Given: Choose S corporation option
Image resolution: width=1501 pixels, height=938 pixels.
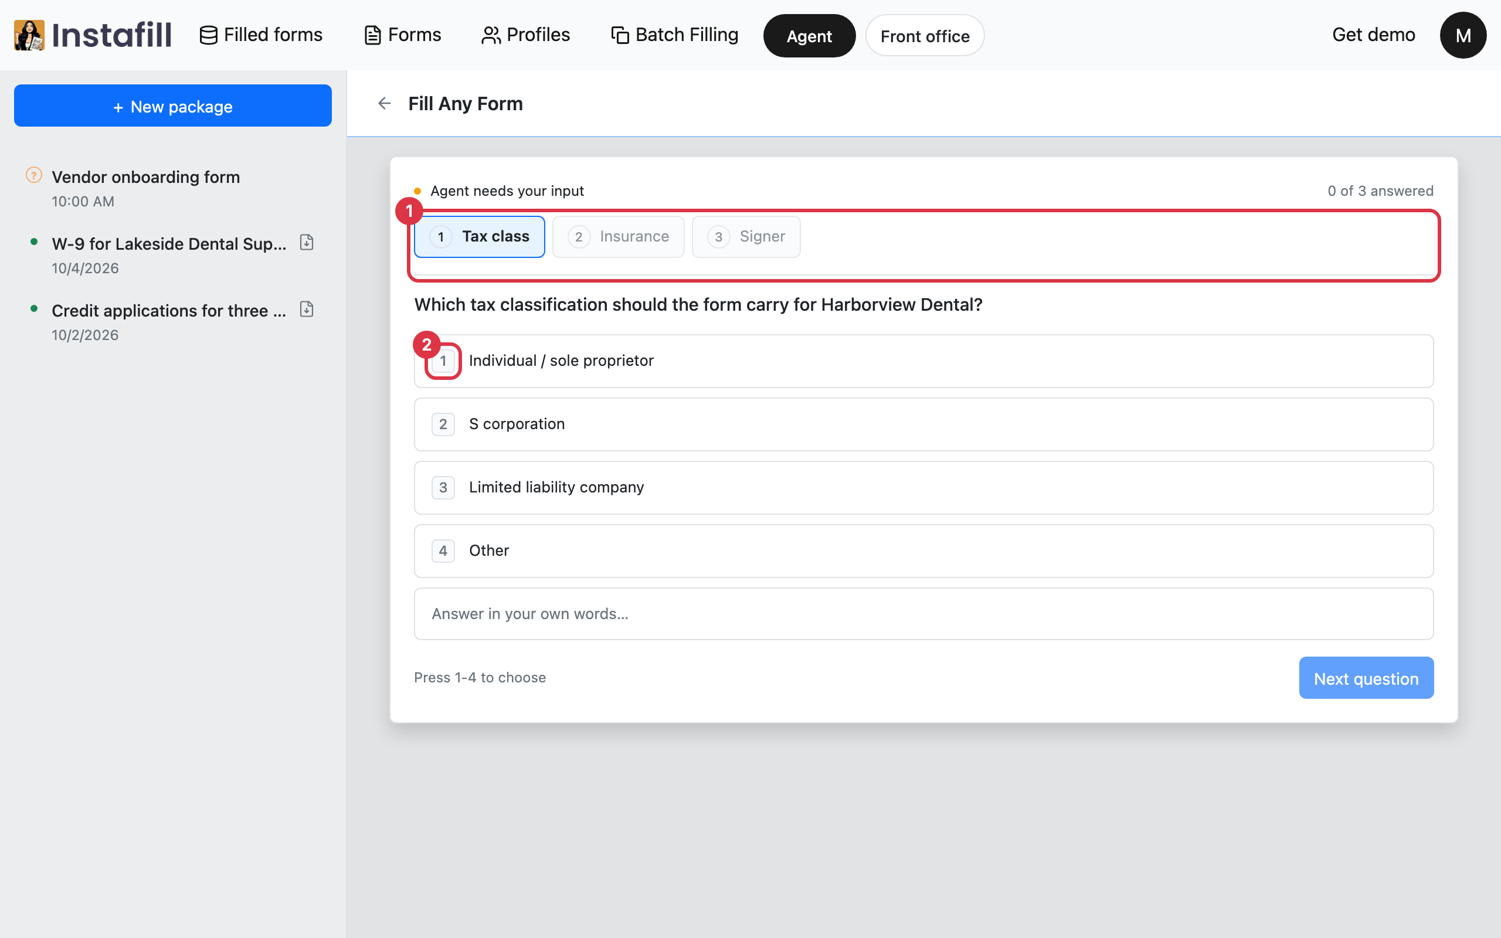Looking at the screenshot, I should point(923,424).
